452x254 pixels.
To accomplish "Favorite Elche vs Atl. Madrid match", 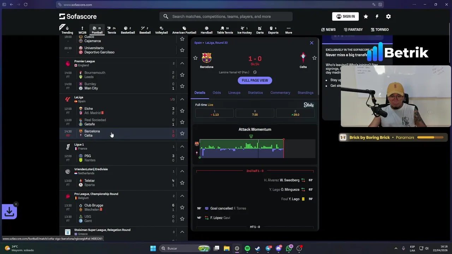I will pyautogui.click(x=182, y=111).
